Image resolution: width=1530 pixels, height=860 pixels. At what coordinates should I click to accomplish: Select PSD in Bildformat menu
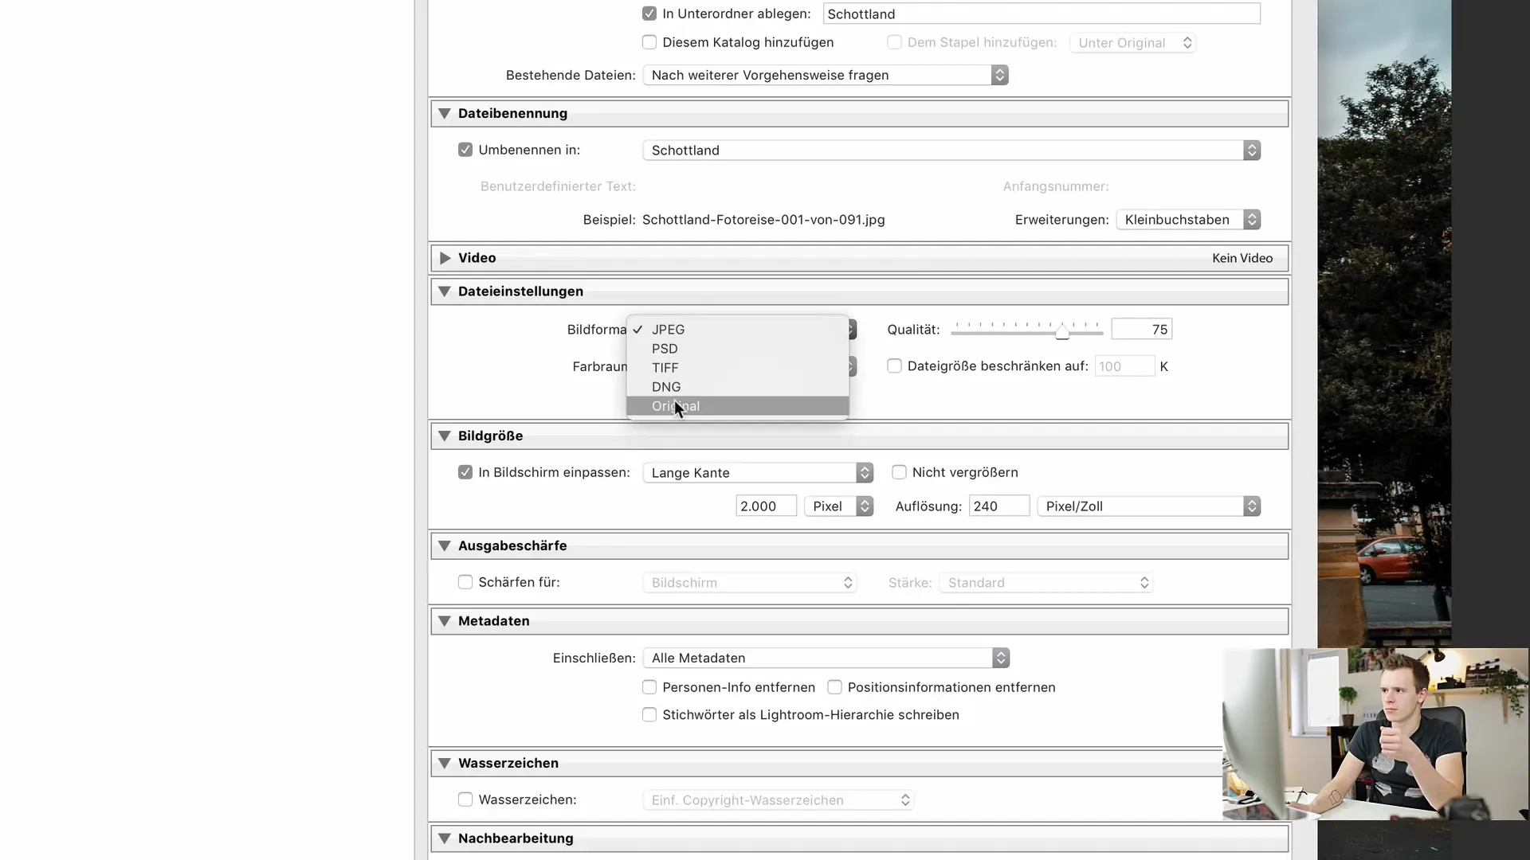click(738, 349)
